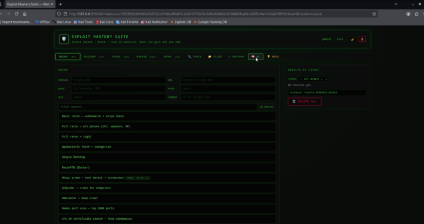This screenshot has height=224, width=424.
Task: Focus the TARGET IP input field
Action: coord(228,97)
